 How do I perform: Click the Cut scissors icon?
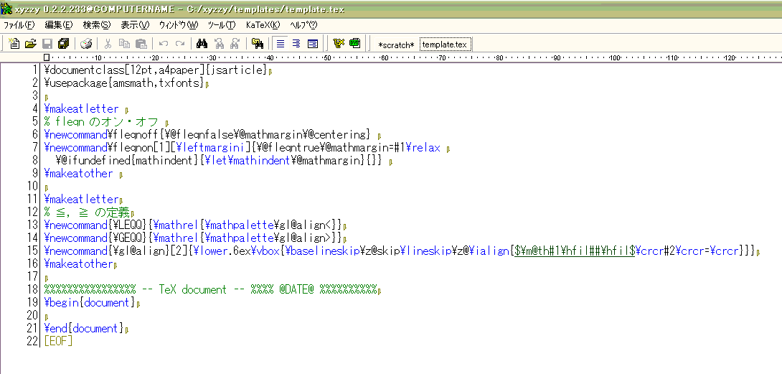pos(108,44)
